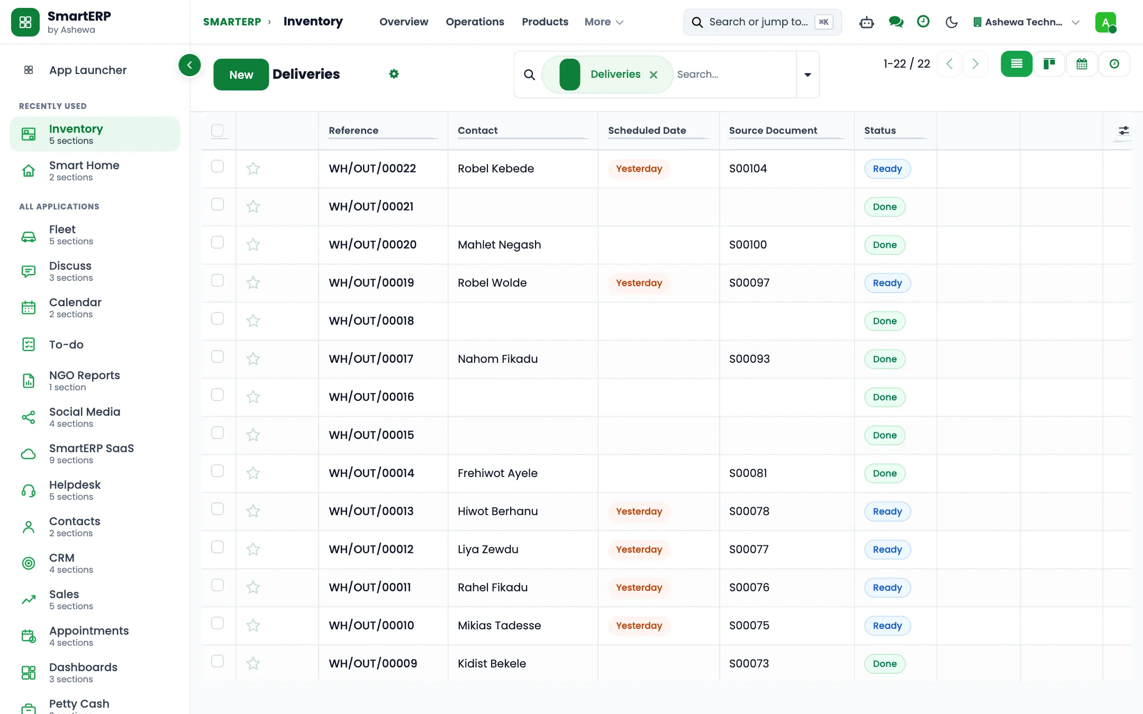Open Fleet app from sidebar
1143x714 pixels.
tap(95, 235)
